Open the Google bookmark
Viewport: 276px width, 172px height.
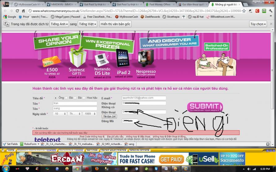pos(10,17)
